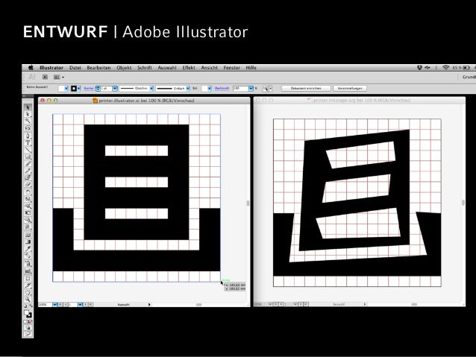
Task: Open the variable width profile dropdown
Action: pos(151,88)
